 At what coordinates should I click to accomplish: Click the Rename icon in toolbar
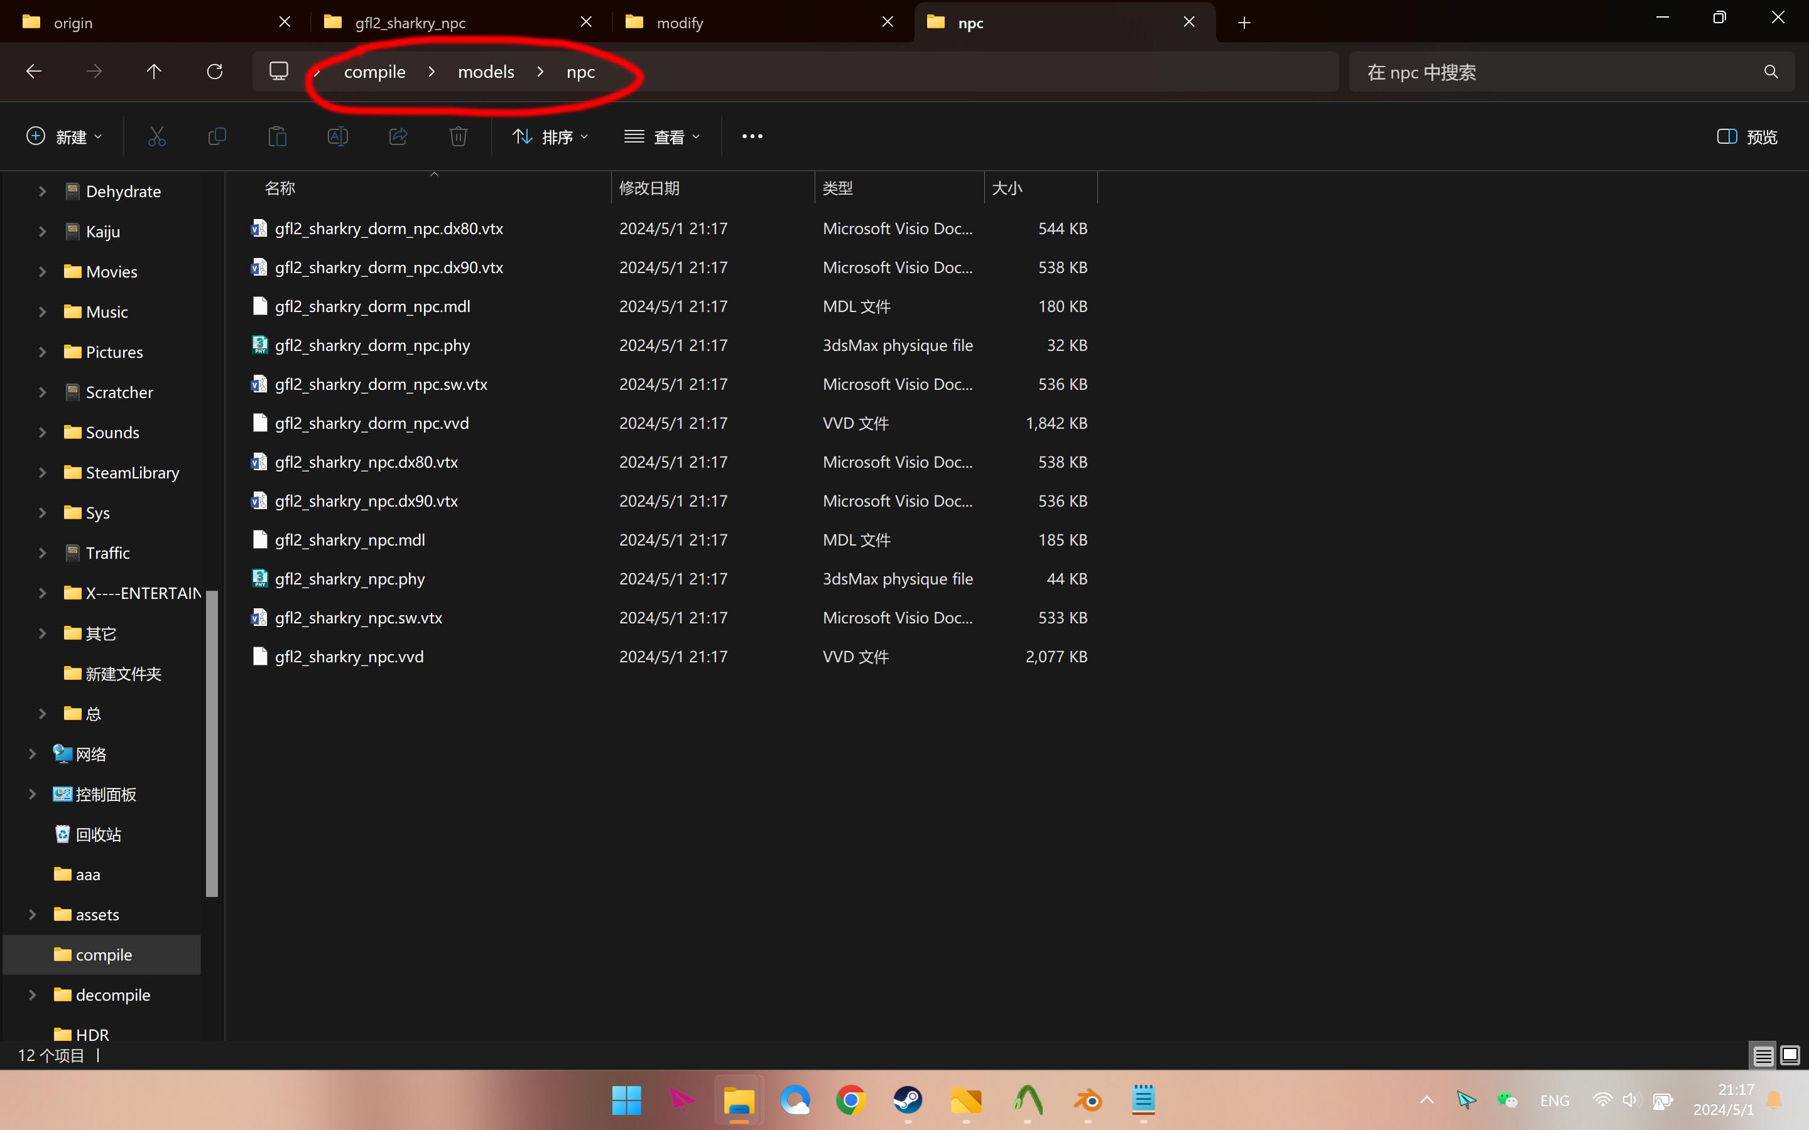(338, 136)
